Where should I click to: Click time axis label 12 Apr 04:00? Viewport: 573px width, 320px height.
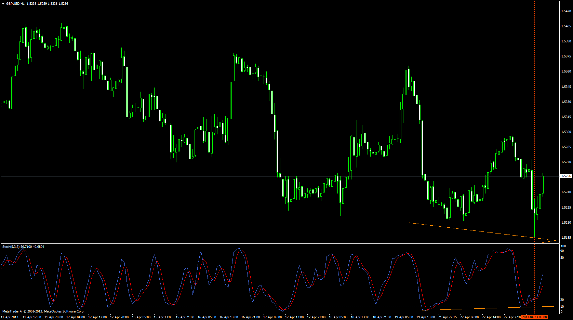(76, 317)
